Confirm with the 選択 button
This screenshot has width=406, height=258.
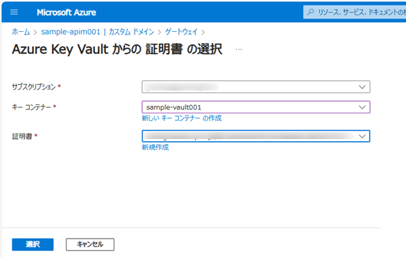click(x=33, y=244)
